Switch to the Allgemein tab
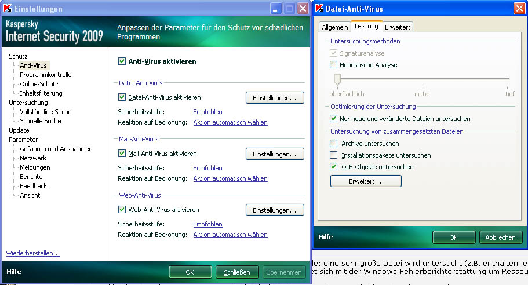 (335, 27)
